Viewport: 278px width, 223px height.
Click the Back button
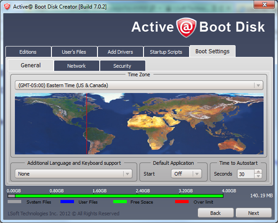[x=216, y=213]
